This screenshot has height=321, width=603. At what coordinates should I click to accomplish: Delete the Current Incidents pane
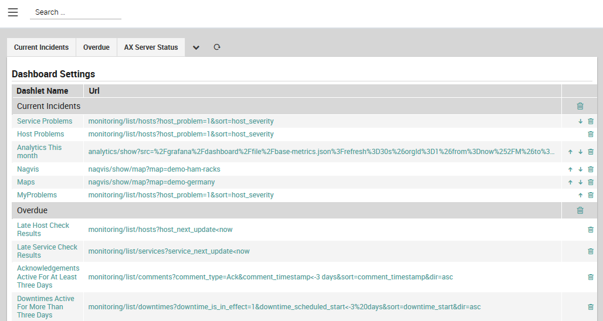click(x=580, y=106)
